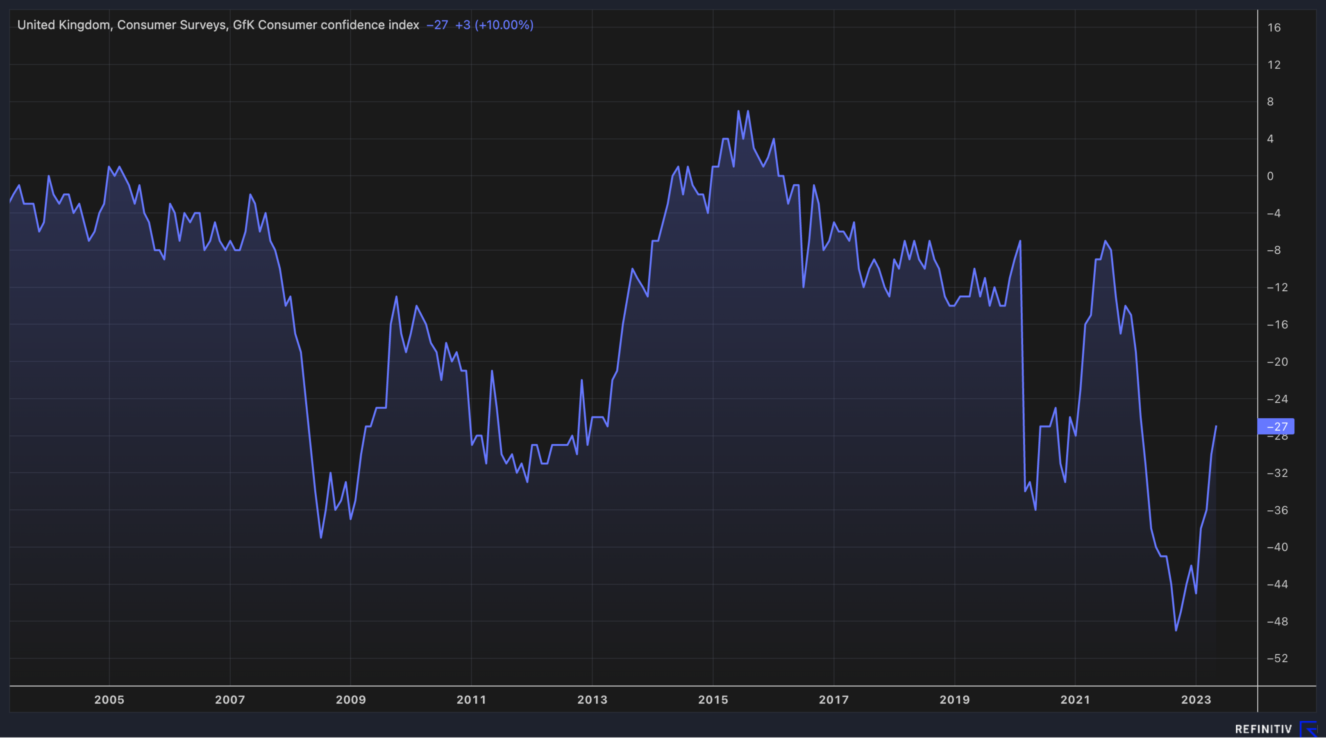
Task: Click the 0 y-axis label
Action: [1270, 176]
